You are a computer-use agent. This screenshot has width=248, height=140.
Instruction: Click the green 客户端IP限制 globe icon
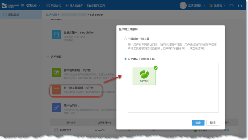(x=56, y=72)
